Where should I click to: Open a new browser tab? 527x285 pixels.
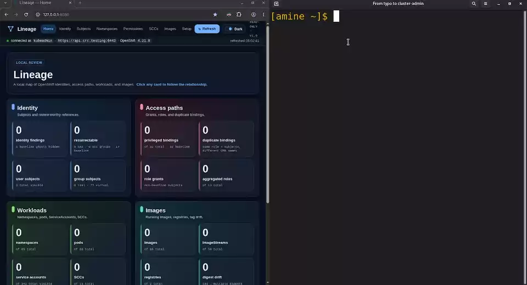point(80,3)
